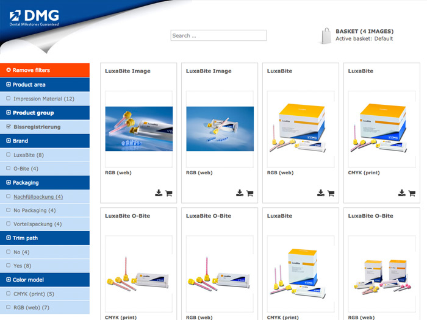This screenshot has height=320, width=427.
Task: Open first LuxaBite Image thumbnail with tubes closeup
Action: (139, 129)
